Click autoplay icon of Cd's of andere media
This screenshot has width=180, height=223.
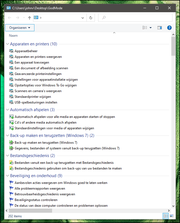click(11, 123)
